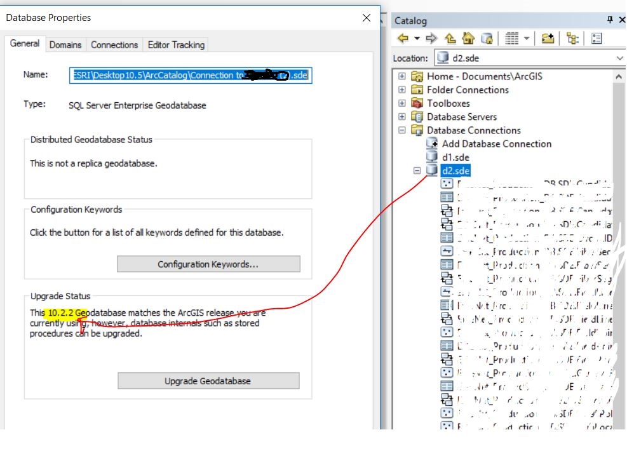
Task: Switch to the Domains tab
Action: pos(65,45)
